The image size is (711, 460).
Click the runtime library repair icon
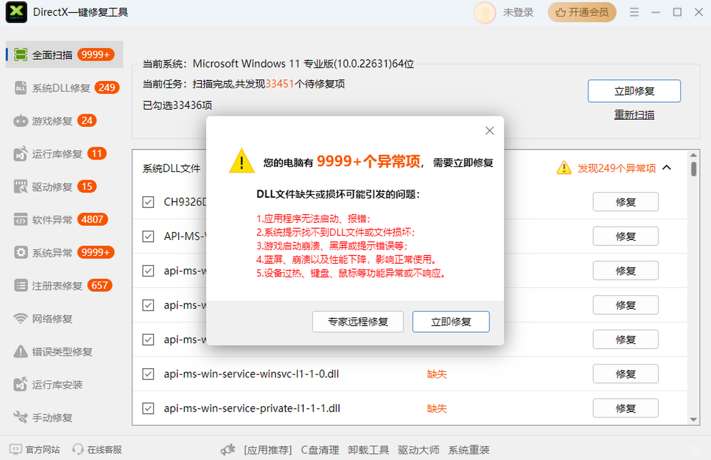21,154
